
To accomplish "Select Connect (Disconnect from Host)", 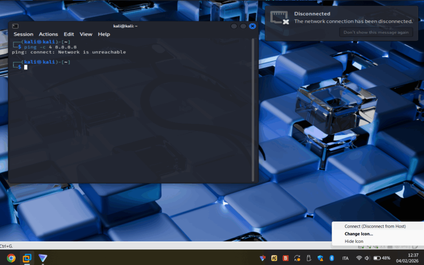I will click(x=375, y=226).
